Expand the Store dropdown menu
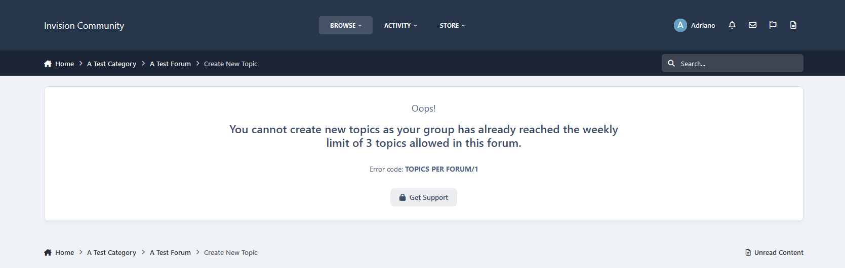 tap(452, 26)
